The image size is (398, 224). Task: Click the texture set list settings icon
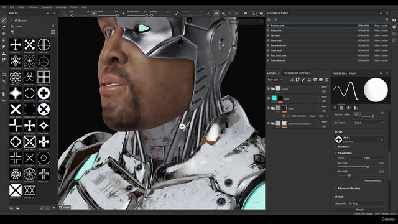coord(387,19)
